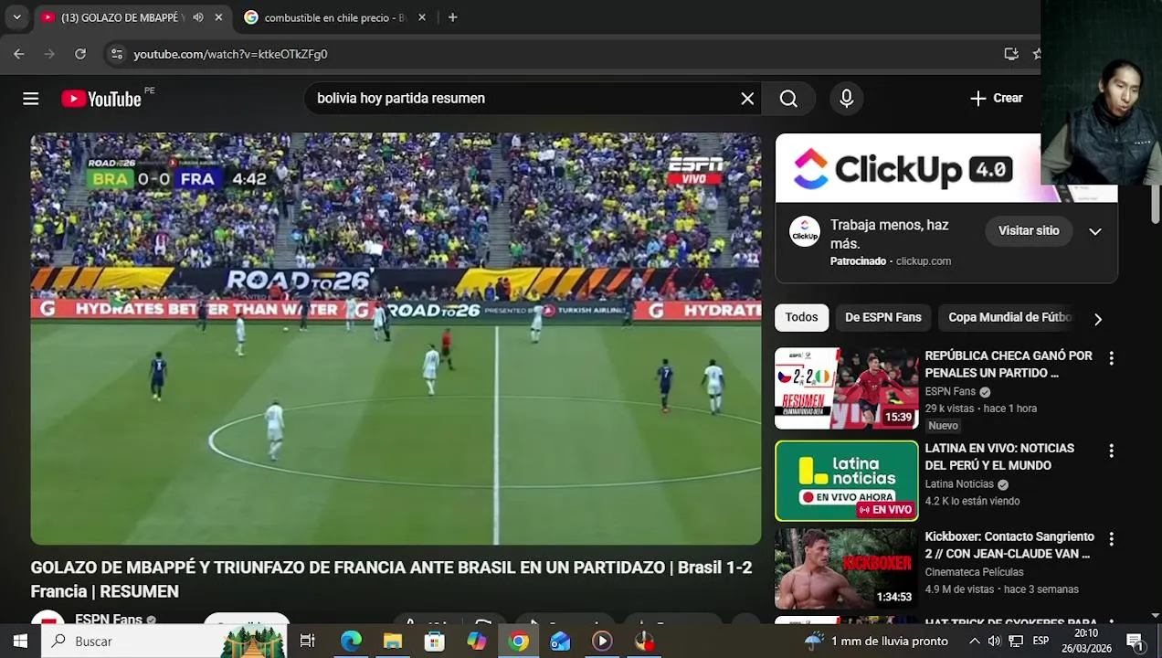Show hidden system tray icons
Viewport: 1162px width, 658px height.
[x=975, y=642]
